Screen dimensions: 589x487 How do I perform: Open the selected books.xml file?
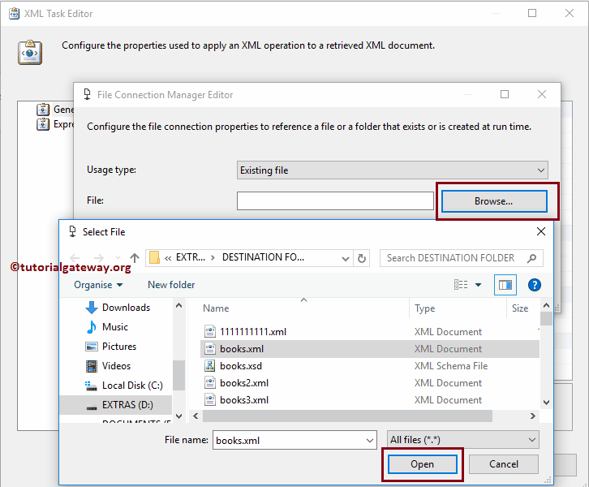click(422, 464)
